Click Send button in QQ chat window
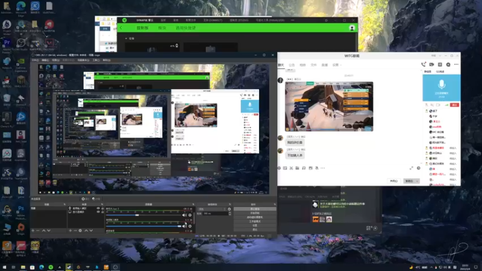 [409, 181]
